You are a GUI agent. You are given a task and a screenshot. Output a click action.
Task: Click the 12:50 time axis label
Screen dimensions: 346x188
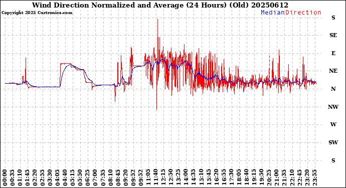pos(171,177)
